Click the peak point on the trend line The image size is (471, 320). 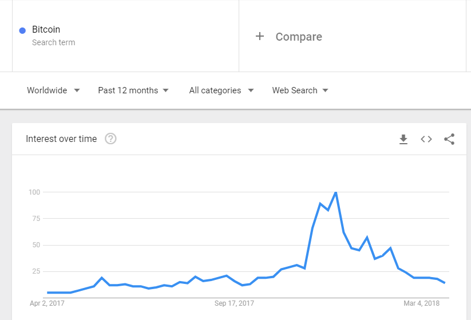(x=335, y=192)
